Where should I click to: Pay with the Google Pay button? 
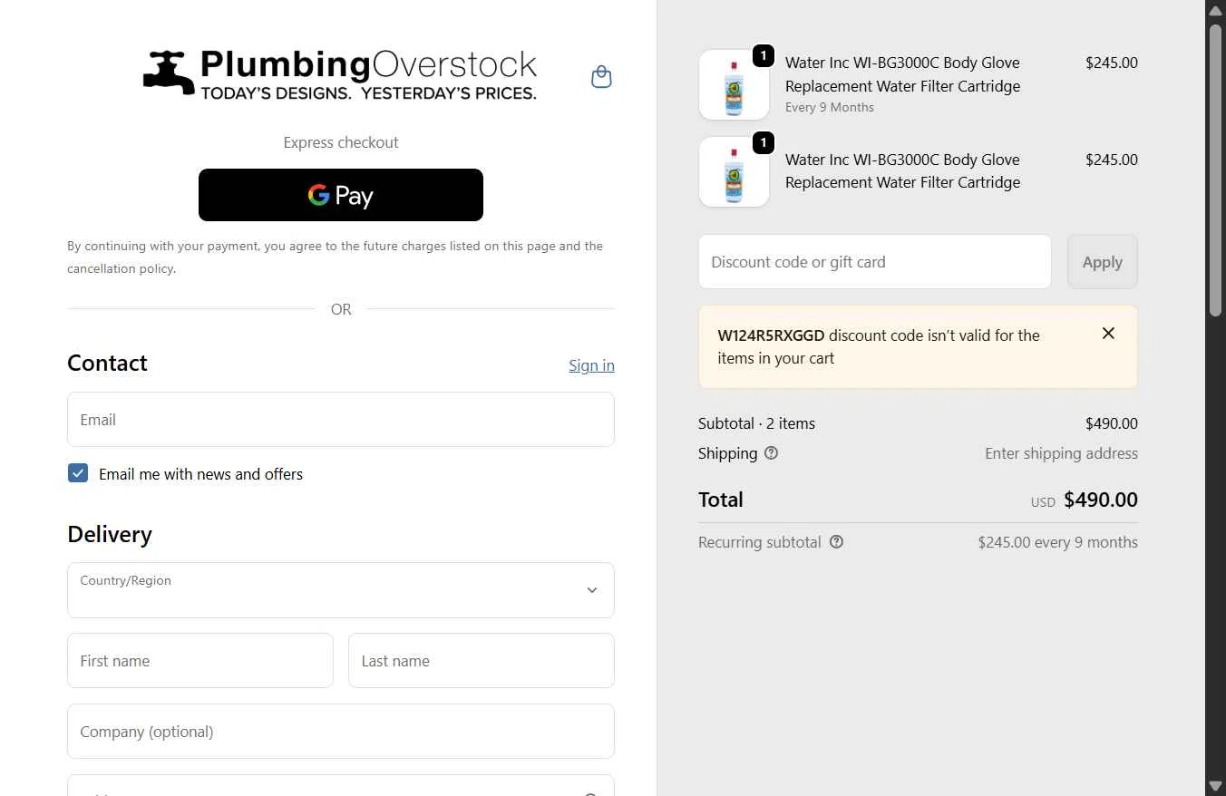click(x=341, y=195)
